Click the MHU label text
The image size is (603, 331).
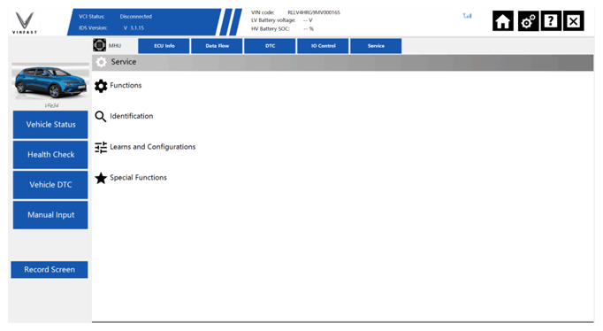click(115, 45)
